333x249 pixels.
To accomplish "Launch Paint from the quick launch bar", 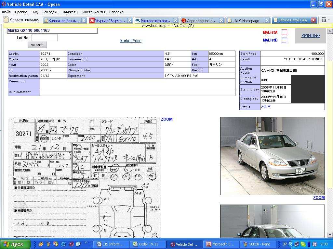I will (x=48, y=244).
